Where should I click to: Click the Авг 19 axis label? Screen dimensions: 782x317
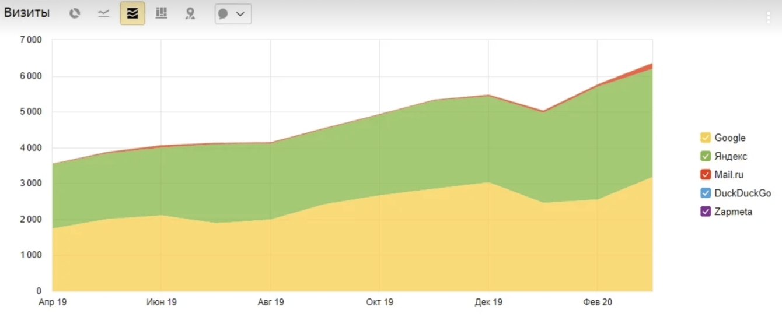click(x=271, y=302)
